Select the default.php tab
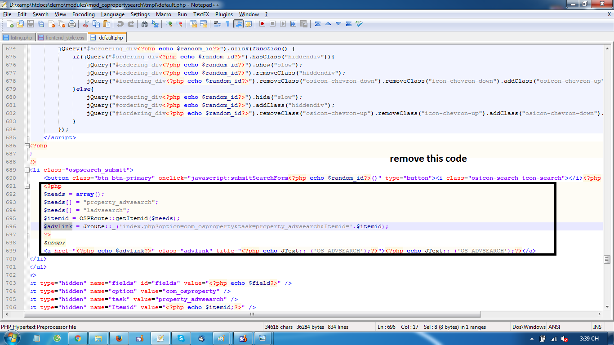 (x=107, y=37)
